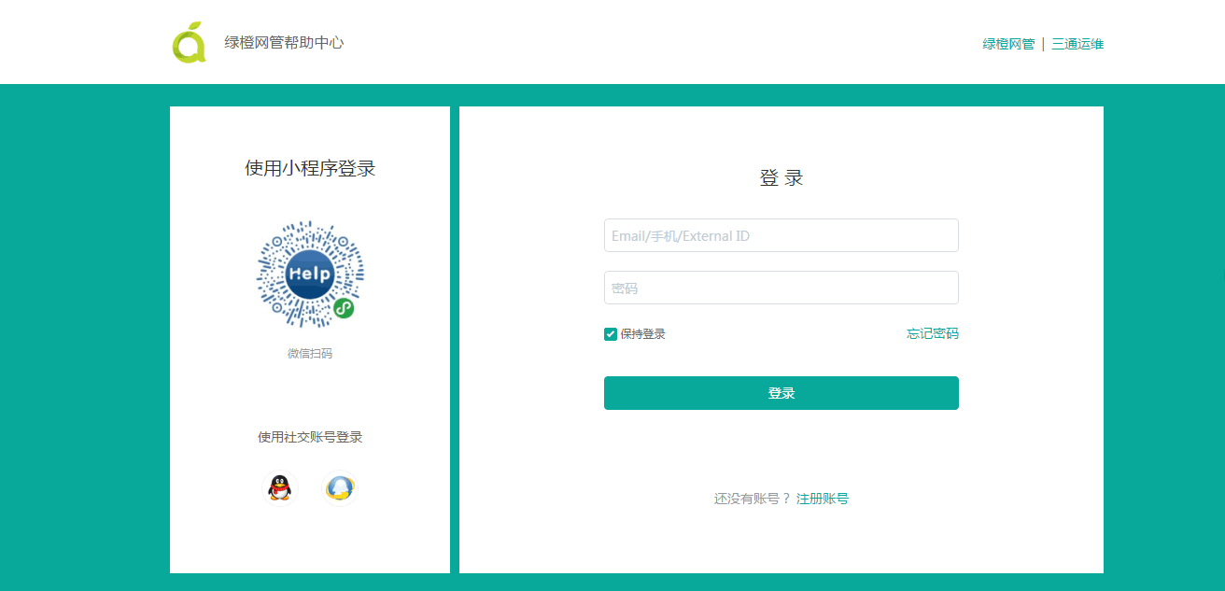Click the Email/手机/External ID field
Screen dimensions: 1225x591
click(781, 235)
